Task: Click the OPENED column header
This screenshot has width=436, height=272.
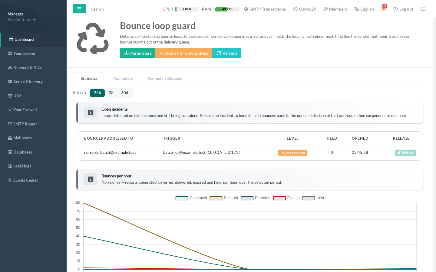Action: coord(360,138)
